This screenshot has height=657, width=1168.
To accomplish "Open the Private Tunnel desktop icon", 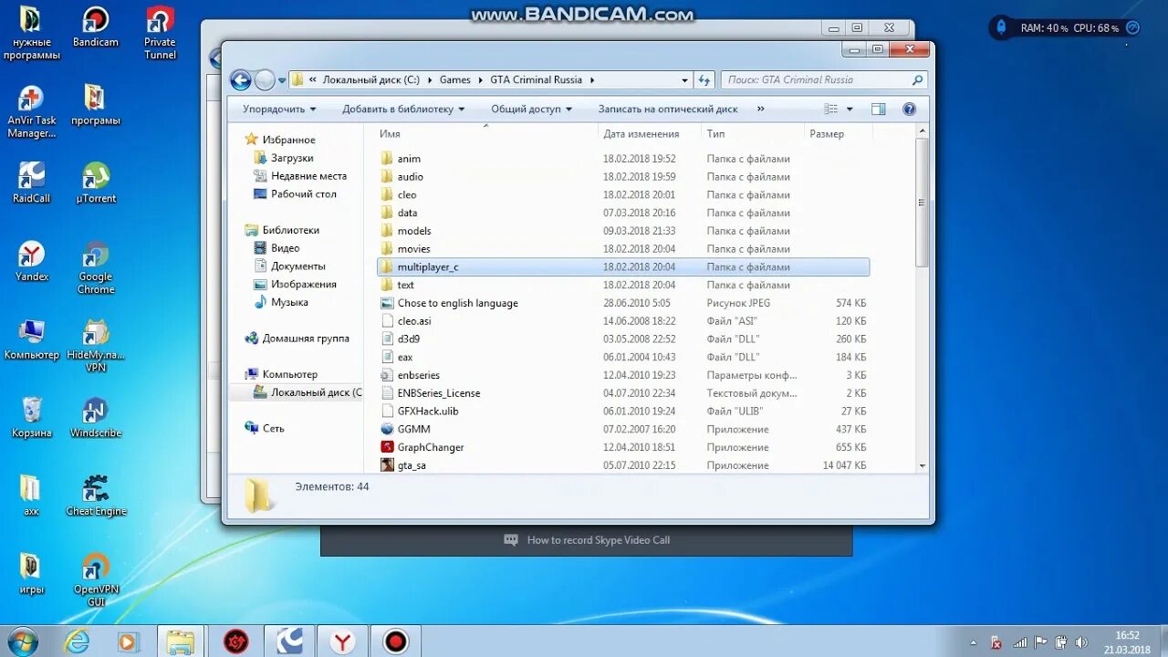I will [160, 33].
